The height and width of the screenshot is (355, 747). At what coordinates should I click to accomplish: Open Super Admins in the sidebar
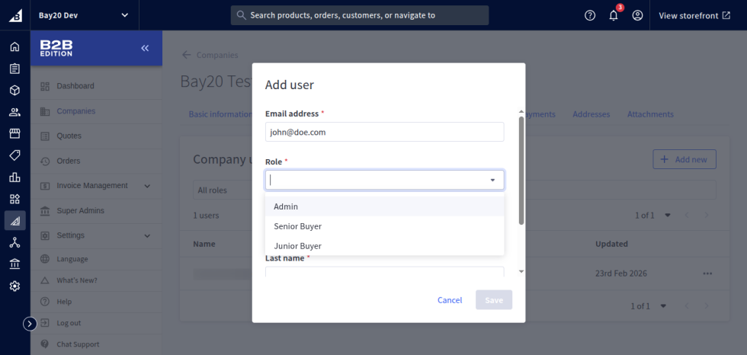click(x=80, y=210)
